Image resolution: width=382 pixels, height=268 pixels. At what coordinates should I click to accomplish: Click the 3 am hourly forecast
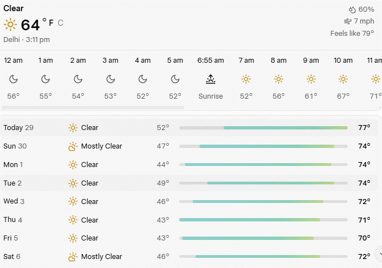[x=110, y=78]
